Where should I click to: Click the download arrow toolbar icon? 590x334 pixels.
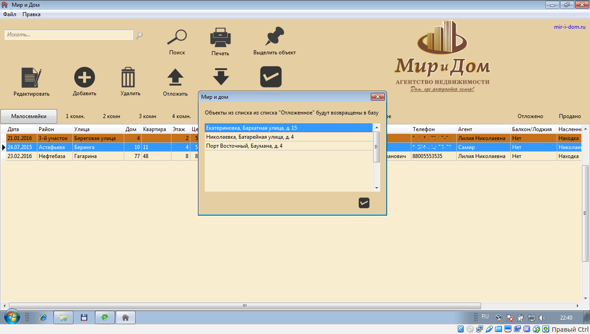click(x=221, y=77)
